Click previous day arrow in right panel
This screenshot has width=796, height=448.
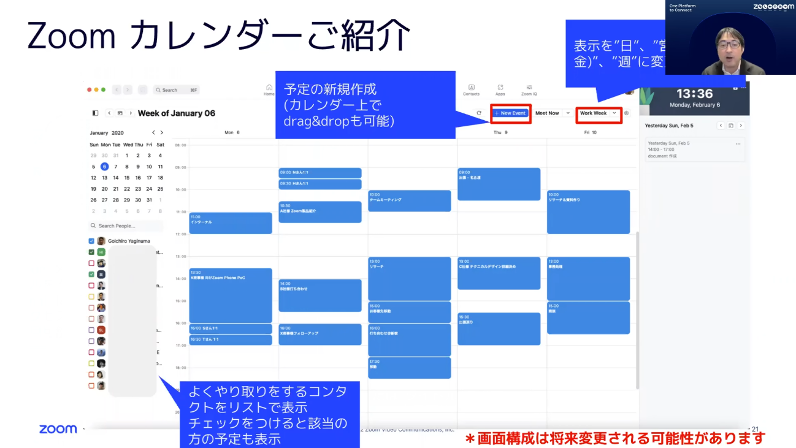(721, 126)
